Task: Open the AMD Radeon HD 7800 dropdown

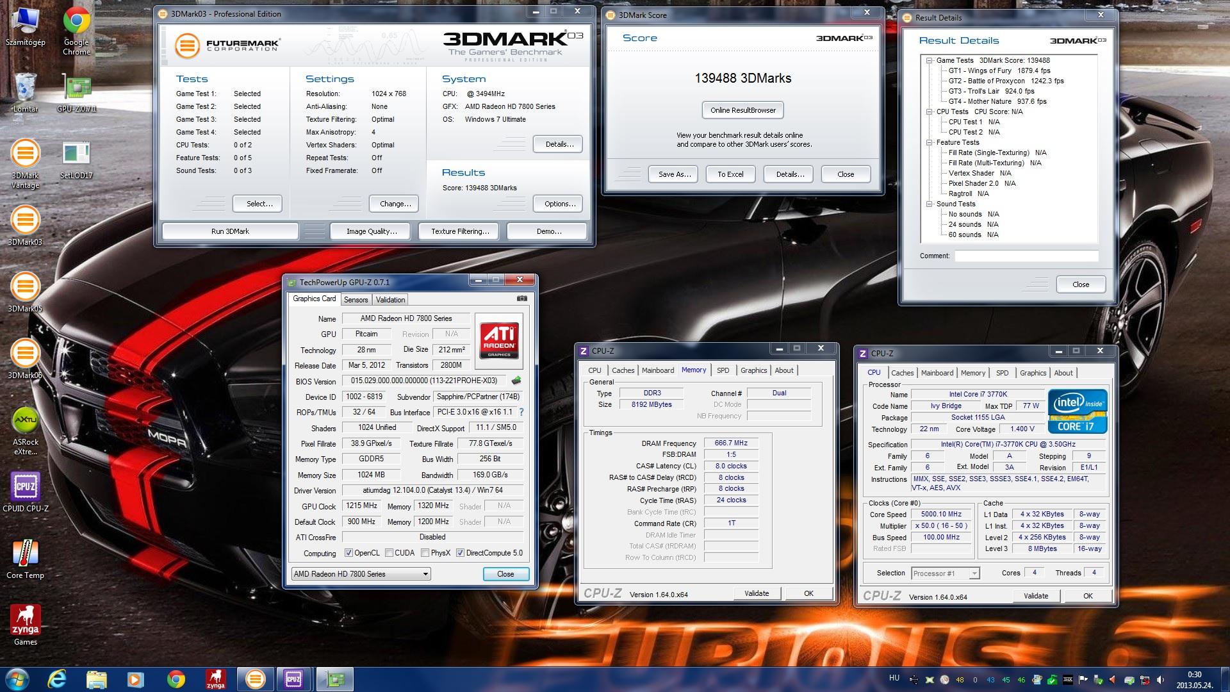Action: [425, 574]
